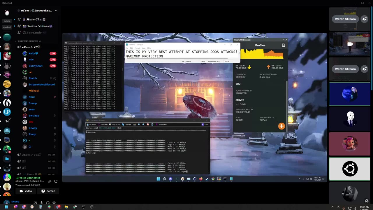Open the Format menu in Notepad

pos(137,48)
